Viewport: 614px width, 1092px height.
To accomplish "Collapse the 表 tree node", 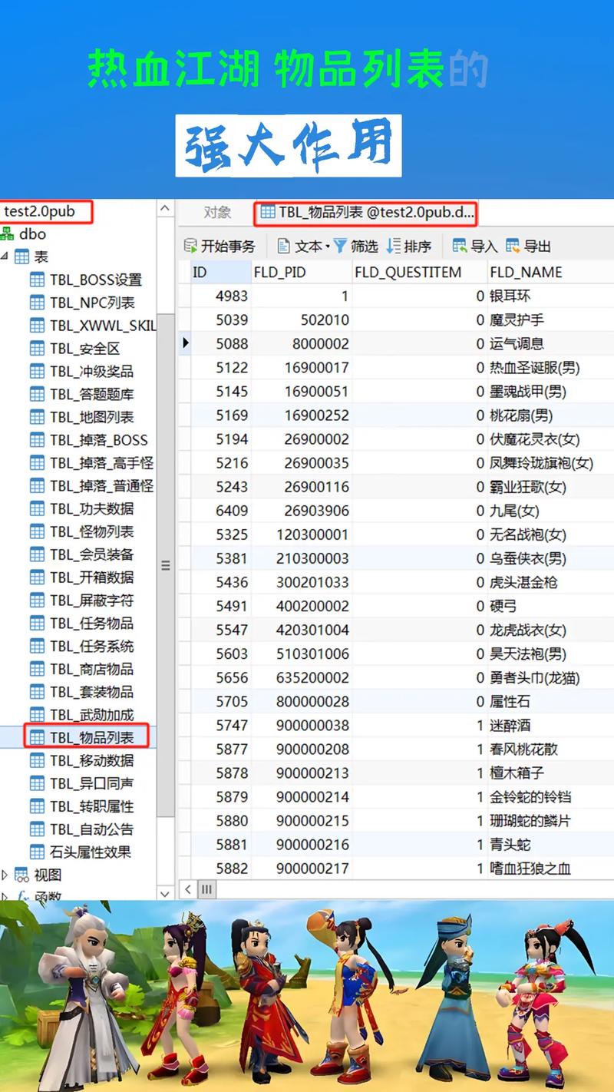I will pos(4,256).
